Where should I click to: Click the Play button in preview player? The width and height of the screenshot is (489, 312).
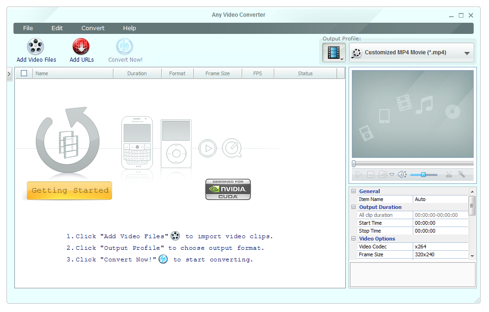[x=359, y=175]
